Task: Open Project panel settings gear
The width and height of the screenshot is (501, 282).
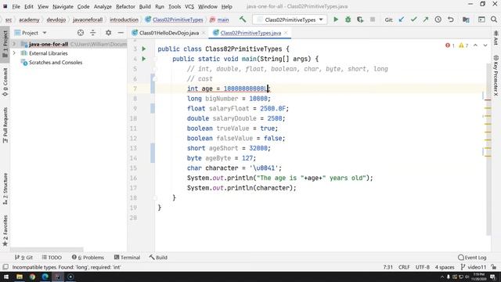Action: pos(108,33)
